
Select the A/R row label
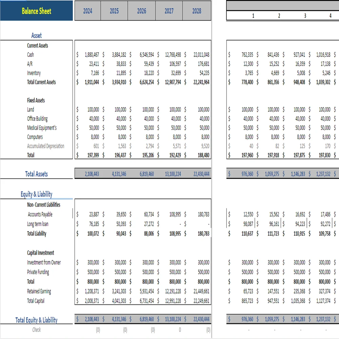tap(30, 64)
